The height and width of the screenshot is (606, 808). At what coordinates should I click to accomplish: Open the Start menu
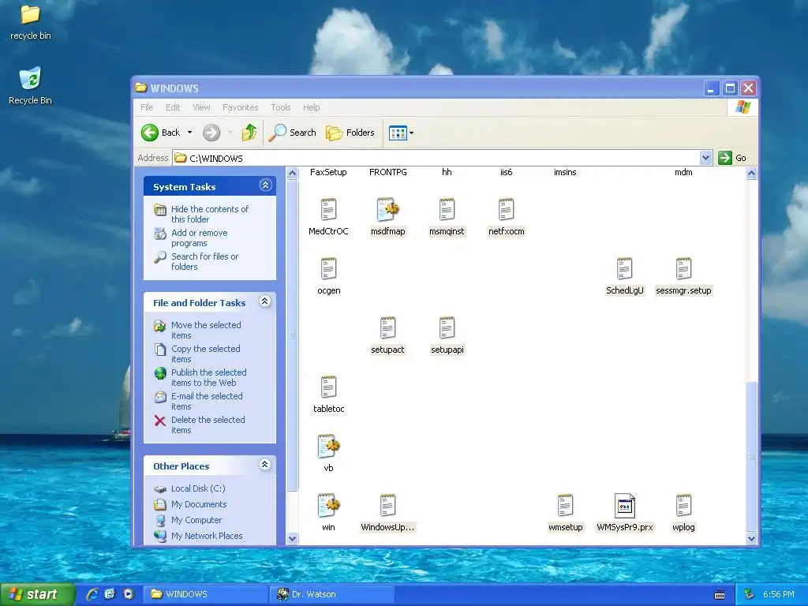click(x=37, y=594)
